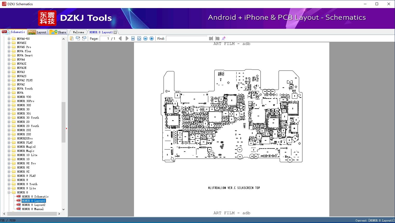This screenshot has width=395, height=223.
Task: Switch to the Layout tab
Action: point(37,32)
